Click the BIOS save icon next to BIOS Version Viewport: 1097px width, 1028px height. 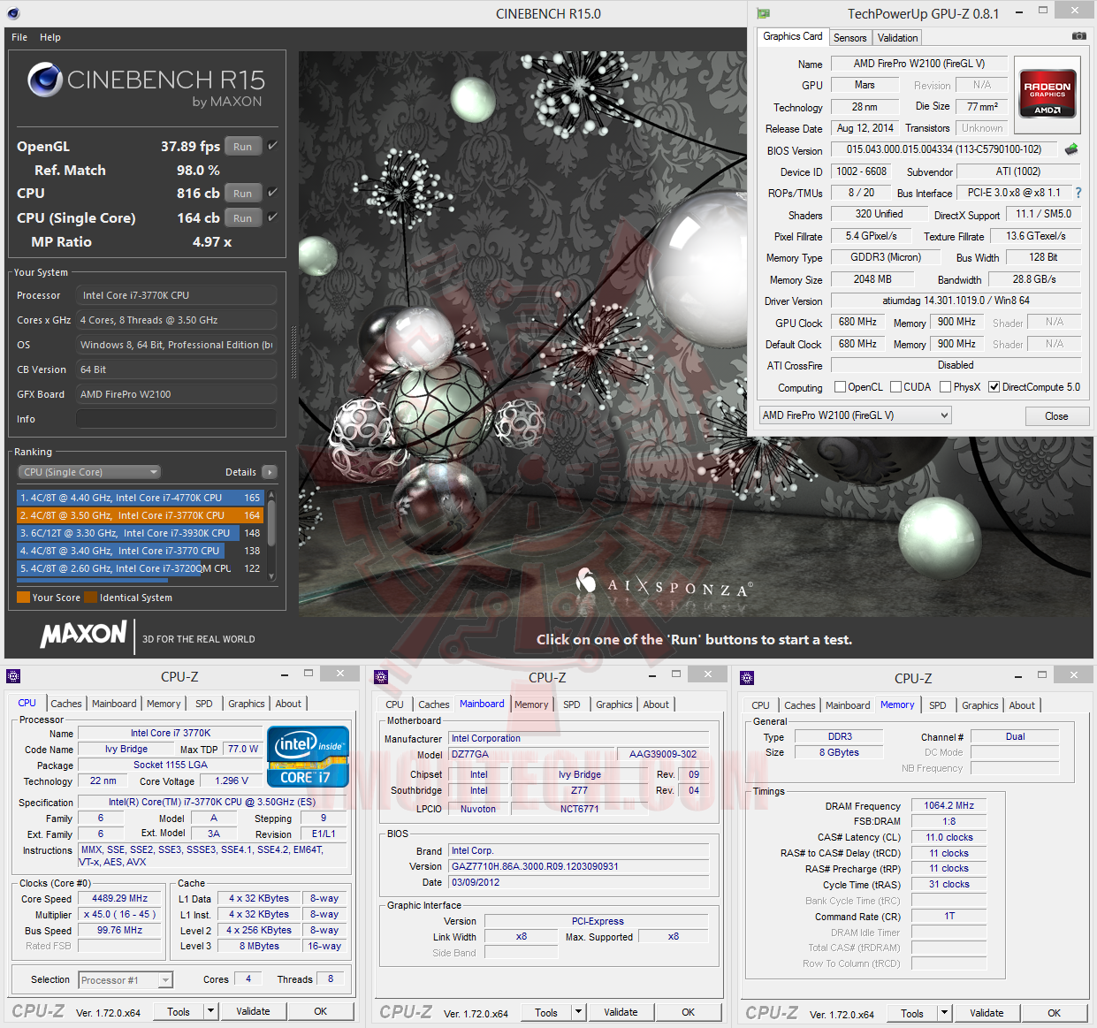(1070, 150)
